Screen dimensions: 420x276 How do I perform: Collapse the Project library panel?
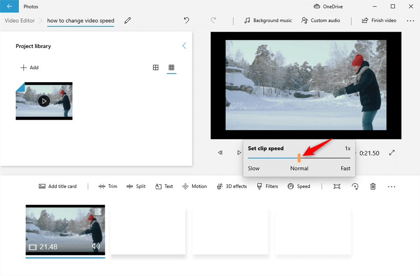pos(184,46)
